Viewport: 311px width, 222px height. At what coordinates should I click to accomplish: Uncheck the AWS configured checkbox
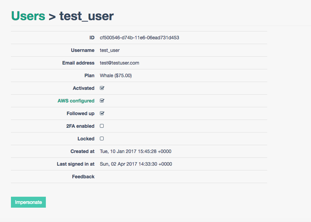coord(102,101)
